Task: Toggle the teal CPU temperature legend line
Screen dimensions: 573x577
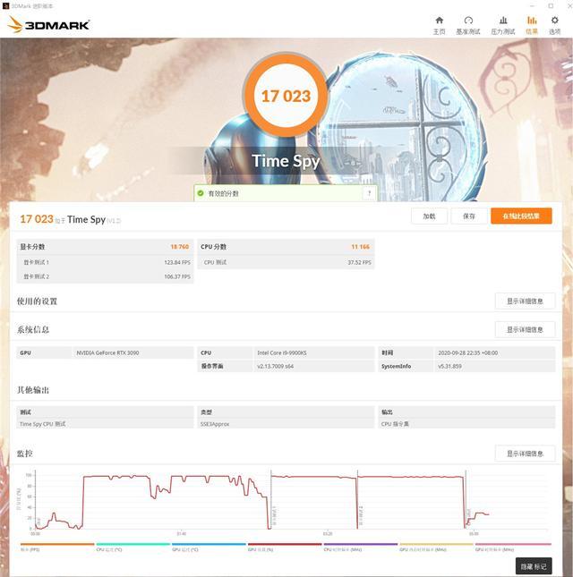Action: [x=133, y=544]
